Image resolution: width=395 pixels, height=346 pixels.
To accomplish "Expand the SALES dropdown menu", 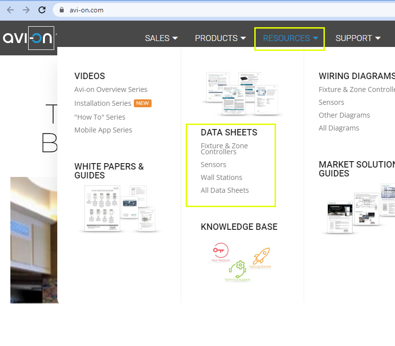I will point(161,38).
